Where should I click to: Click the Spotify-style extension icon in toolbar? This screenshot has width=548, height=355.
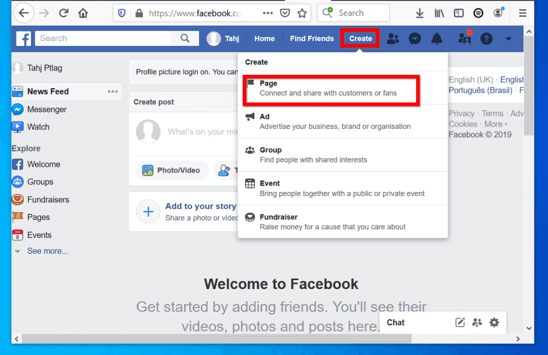[478, 13]
